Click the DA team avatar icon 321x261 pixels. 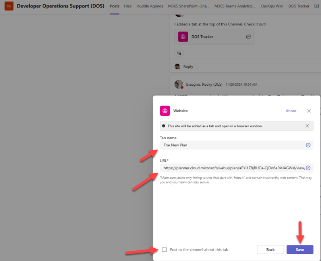9,6
